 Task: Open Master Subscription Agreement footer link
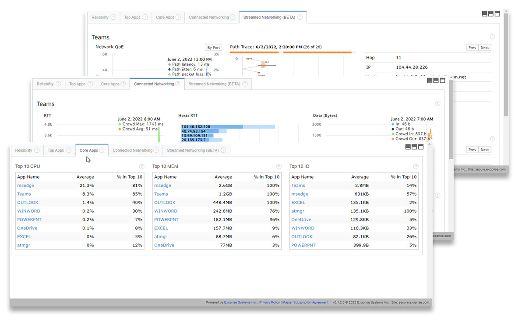[305, 302]
